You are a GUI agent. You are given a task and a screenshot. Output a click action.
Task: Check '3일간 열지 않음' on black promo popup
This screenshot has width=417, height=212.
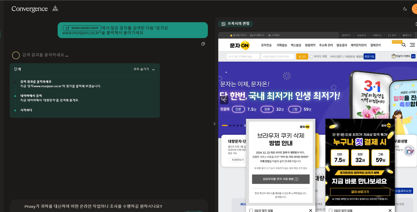coord(331,210)
